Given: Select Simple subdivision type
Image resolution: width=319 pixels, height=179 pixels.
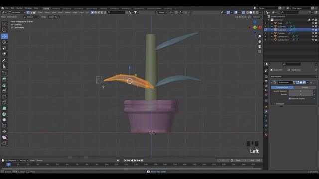Looking at the screenshot, I should 305,88.
